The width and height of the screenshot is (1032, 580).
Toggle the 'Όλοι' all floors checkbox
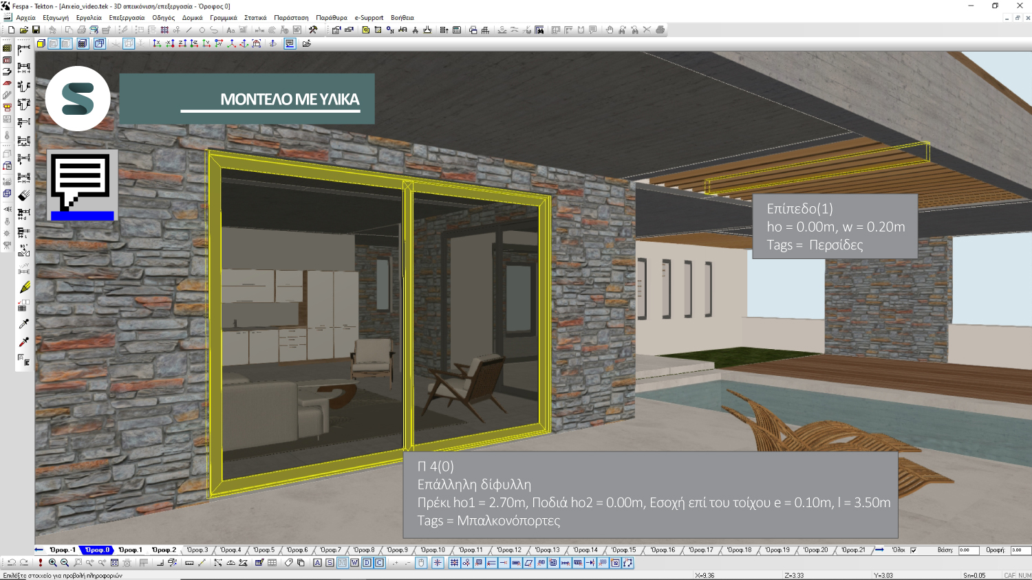click(x=914, y=550)
